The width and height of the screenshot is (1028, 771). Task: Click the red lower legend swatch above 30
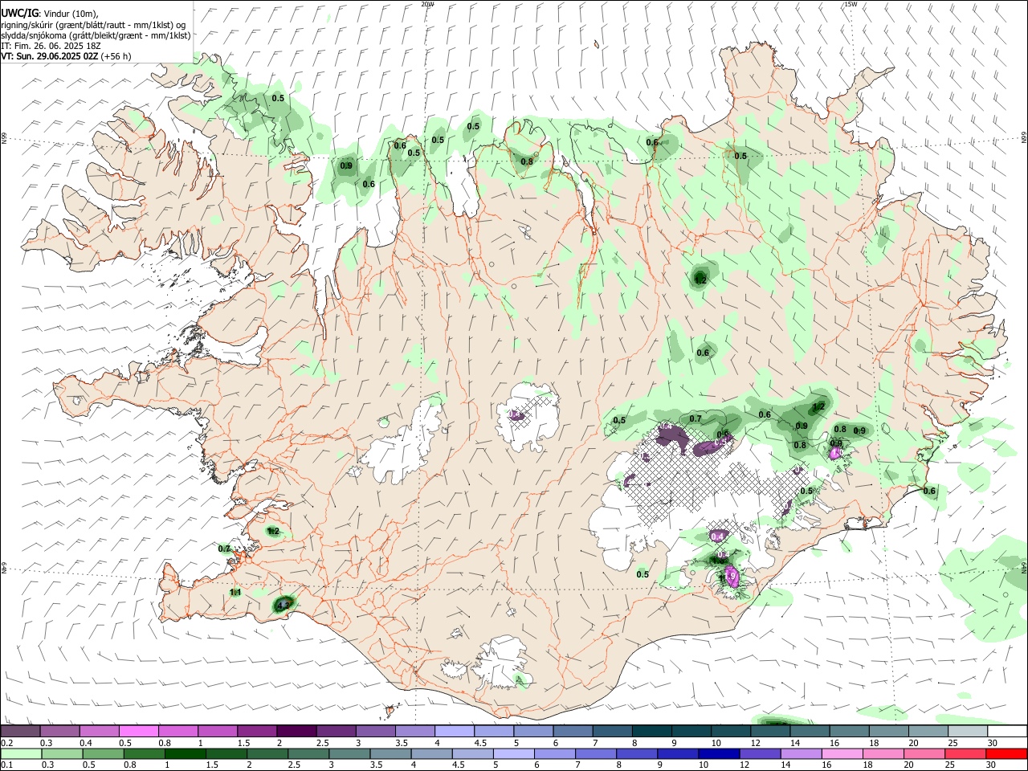1006,753
